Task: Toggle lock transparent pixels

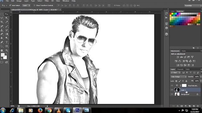Action: (176, 81)
